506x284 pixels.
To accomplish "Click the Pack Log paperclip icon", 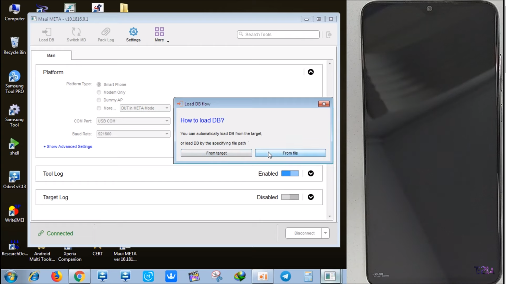I will [x=106, y=32].
